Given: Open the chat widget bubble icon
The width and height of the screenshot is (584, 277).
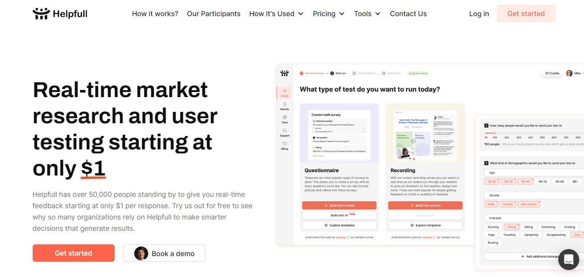Looking at the screenshot, I should coord(568,260).
